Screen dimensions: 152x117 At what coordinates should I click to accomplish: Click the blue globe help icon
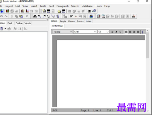[x=91, y=16]
